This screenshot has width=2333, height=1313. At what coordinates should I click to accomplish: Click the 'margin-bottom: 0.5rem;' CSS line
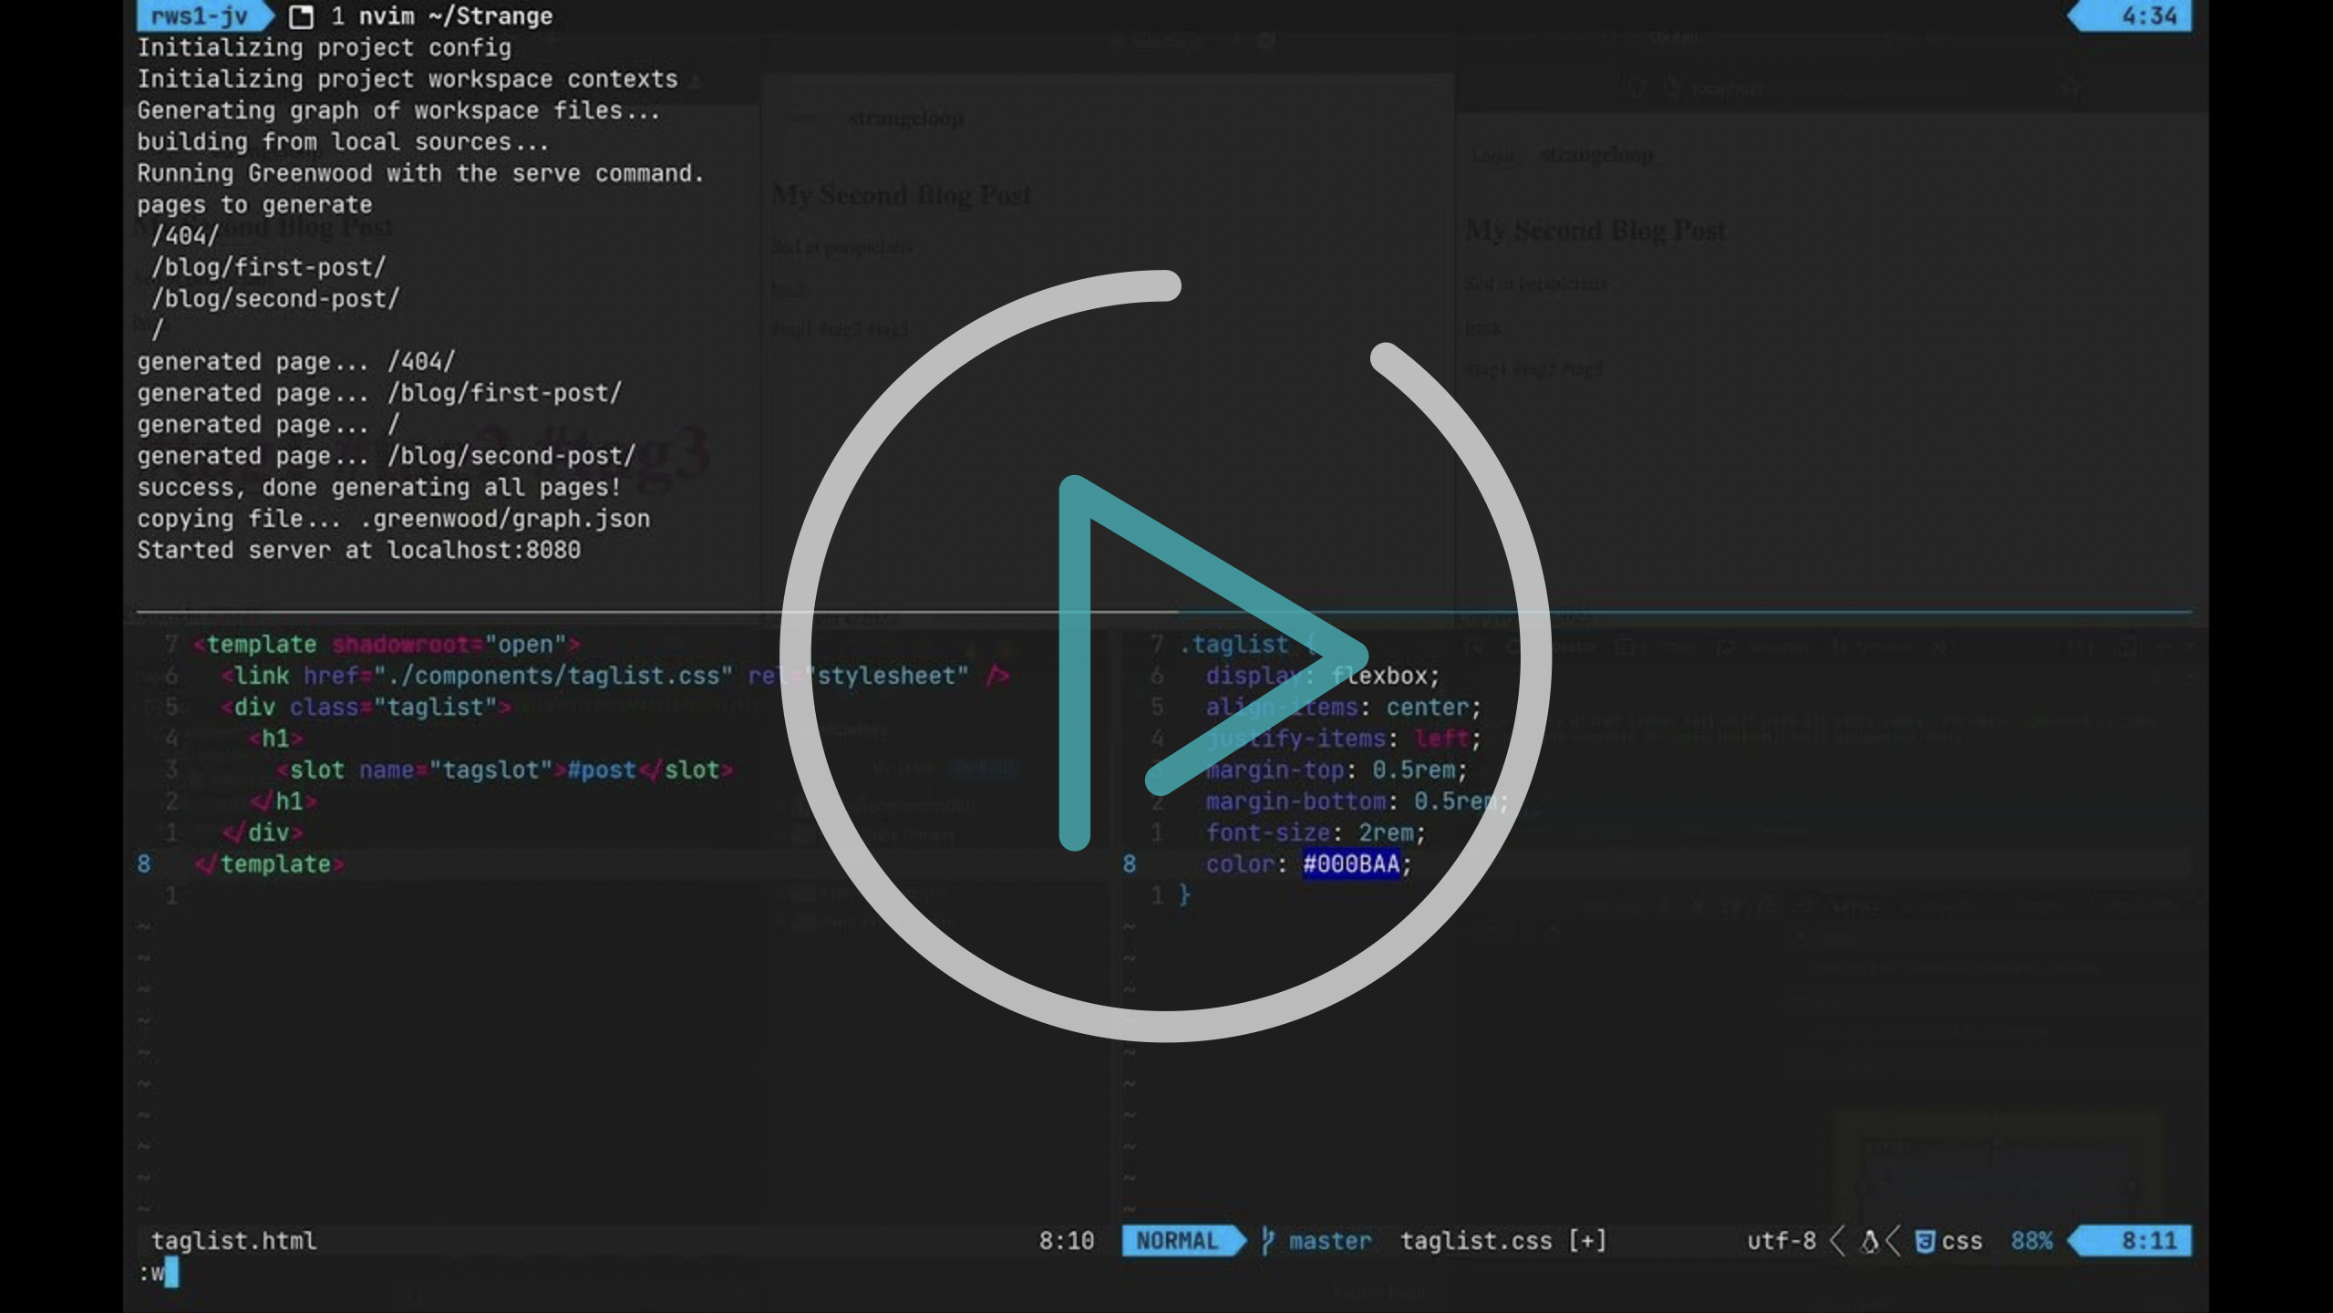coord(1357,801)
